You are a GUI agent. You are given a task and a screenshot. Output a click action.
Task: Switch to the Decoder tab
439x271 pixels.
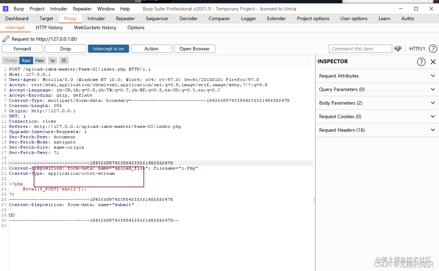click(x=189, y=18)
